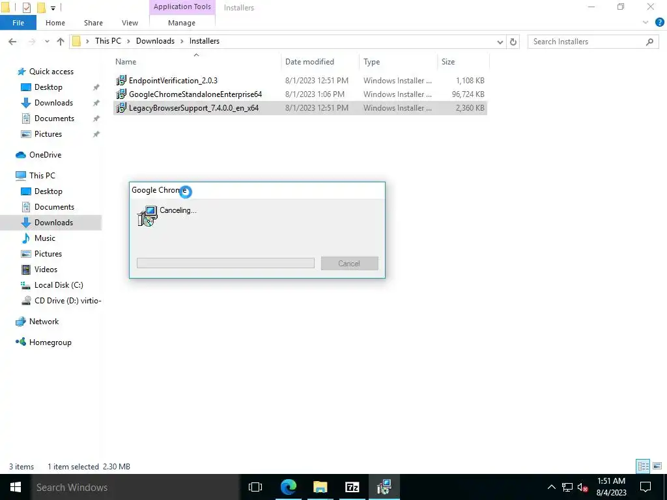Go up one folder level
The image size is (667, 500).
tap(61, 41)
